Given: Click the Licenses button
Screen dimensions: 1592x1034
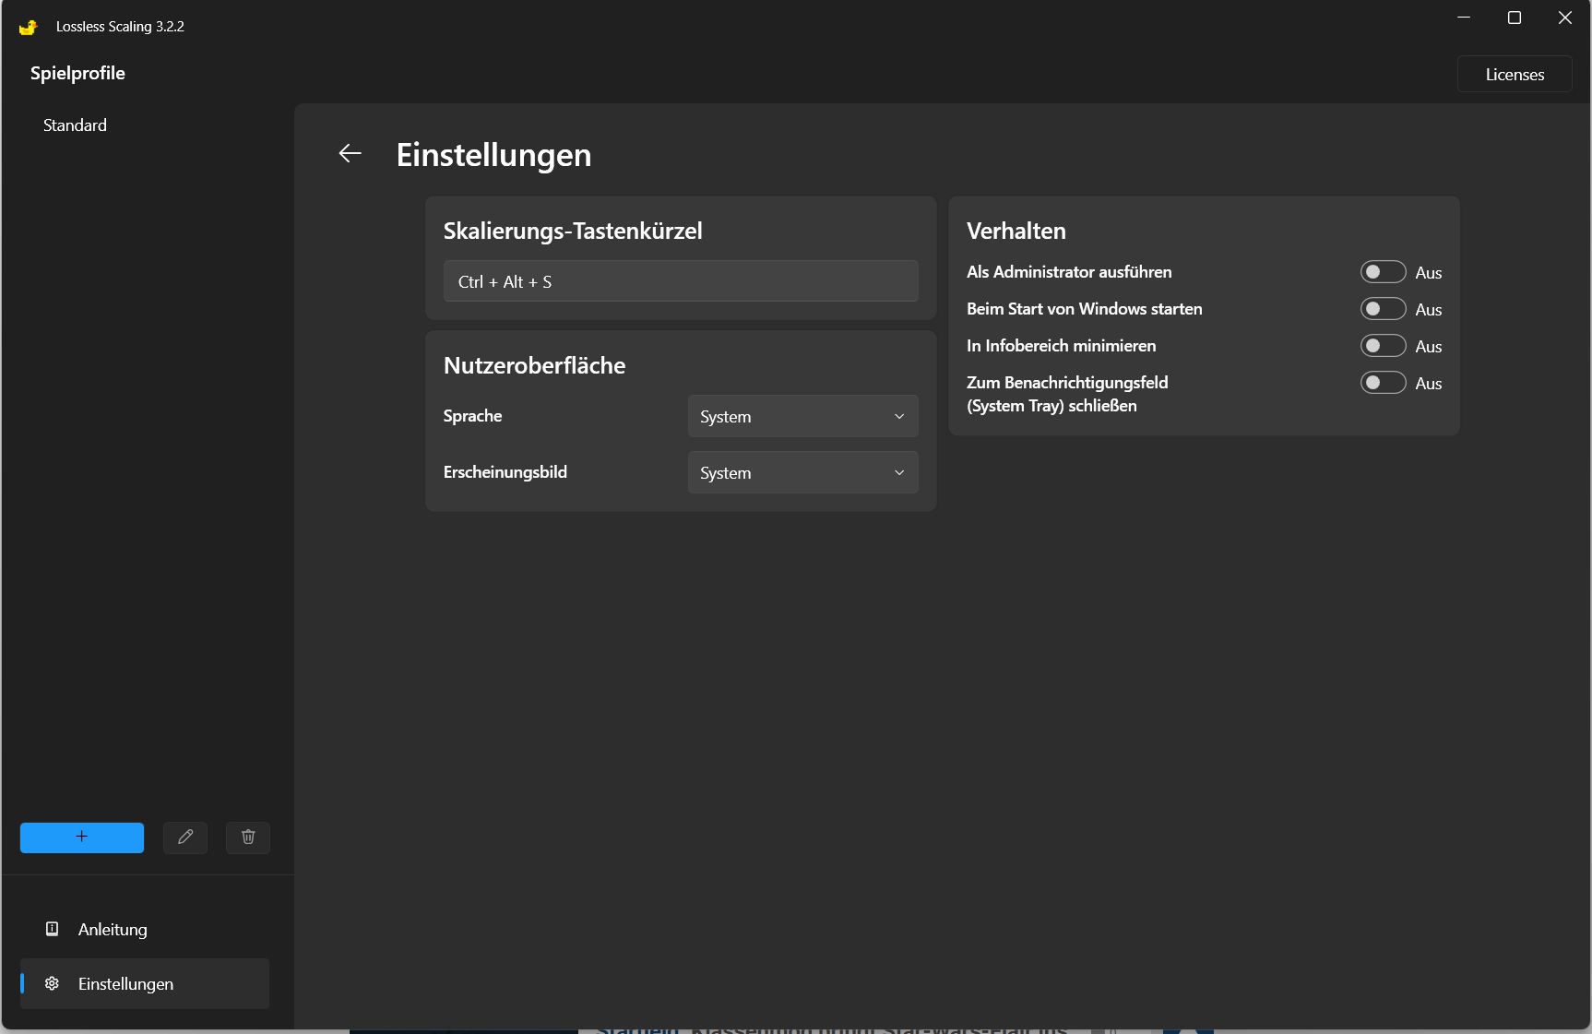Looking at the screenshot, I should (x=1515, y=75).
